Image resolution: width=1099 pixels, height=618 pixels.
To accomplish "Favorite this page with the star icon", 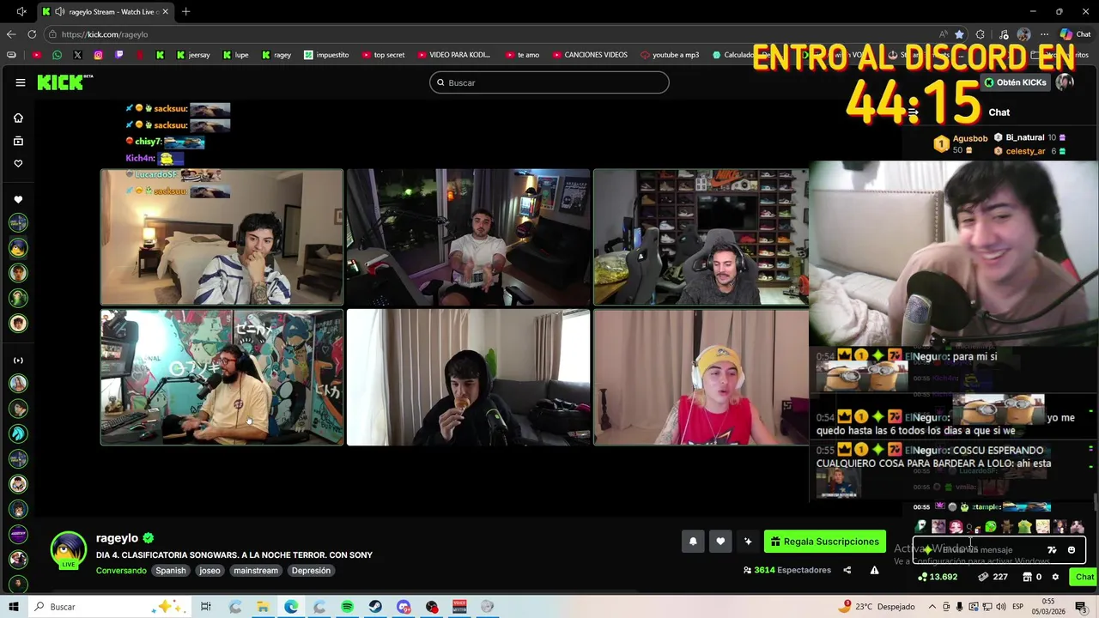I will [959, 34].
